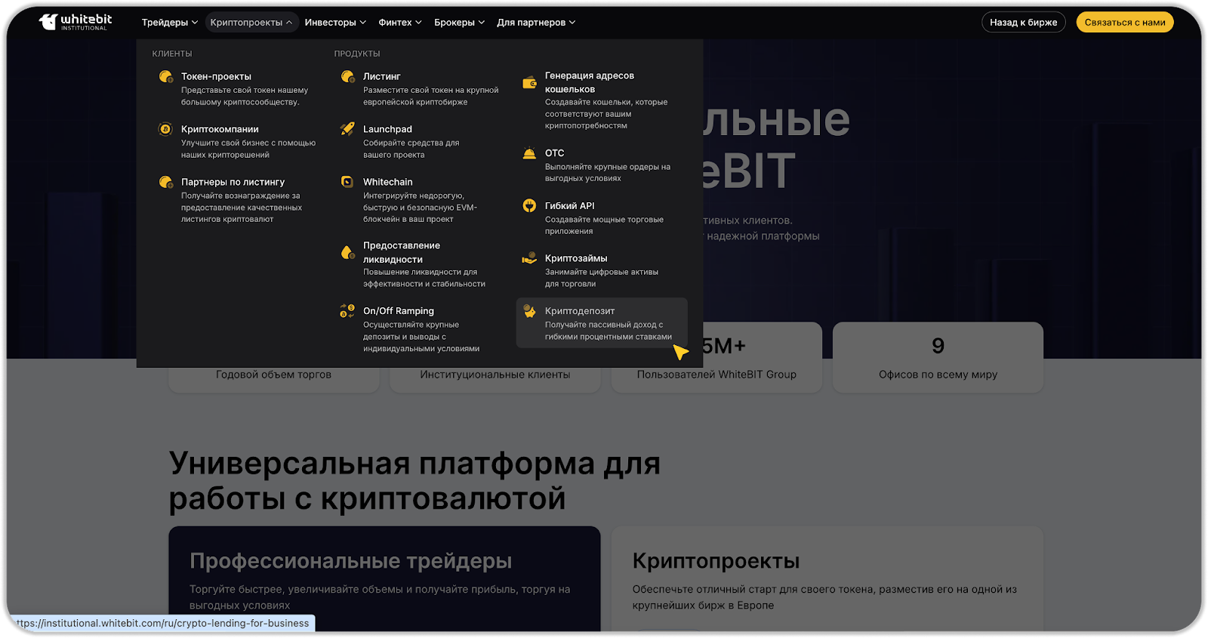This screenshot has width=1208, height=638.
Task: Click the Листинг coin icon
Action: coord(347,76)
